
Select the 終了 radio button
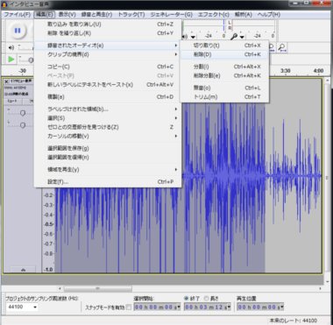coord(187,299)
